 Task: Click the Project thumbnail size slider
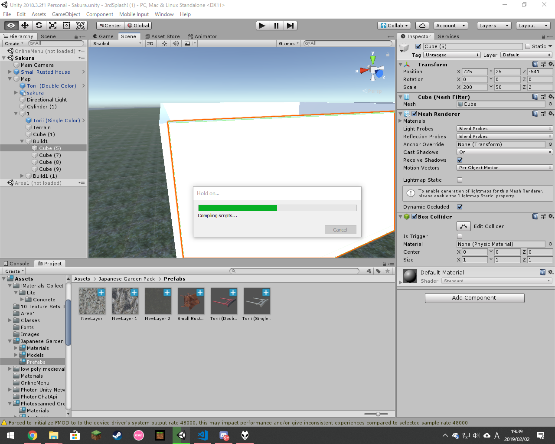378,414
